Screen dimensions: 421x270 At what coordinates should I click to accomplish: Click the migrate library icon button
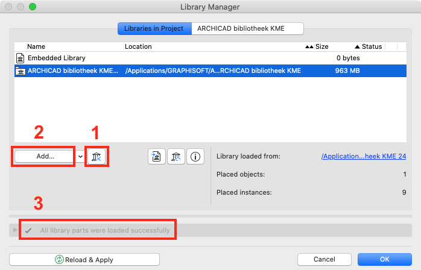[x=157, y=157]
